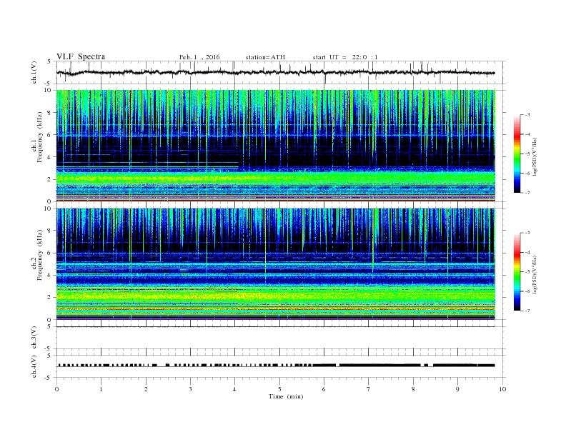Select the date text "Feb. 1 , 2016"
566x437 pixels.
[x=199, y=57]
